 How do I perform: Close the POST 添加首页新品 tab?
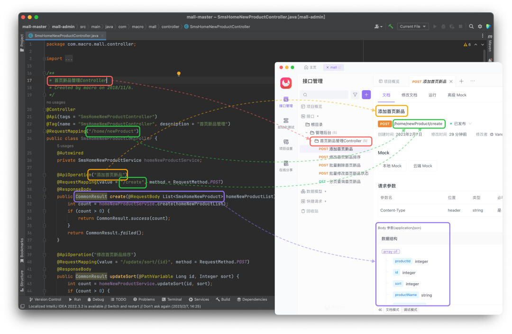pos(451,82)
